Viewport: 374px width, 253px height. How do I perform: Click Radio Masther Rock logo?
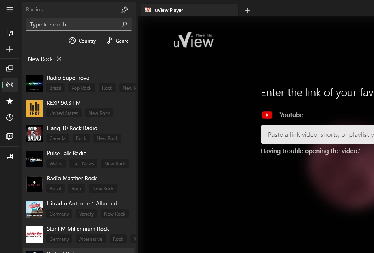[x=35, y=184]
